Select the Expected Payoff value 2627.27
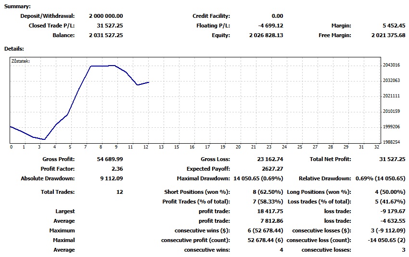Screen dimensions: 409x257 click(272, 169)
